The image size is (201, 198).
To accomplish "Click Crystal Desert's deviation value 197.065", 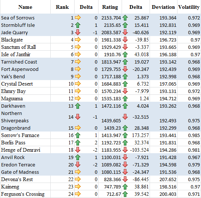I will [168, 84].
